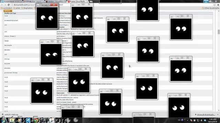
Task: Click the Chrome taskbar icon
Action: [x=36, y=120]
